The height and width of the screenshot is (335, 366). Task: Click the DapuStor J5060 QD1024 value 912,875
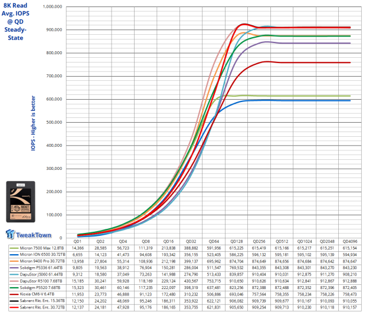[305, 275]
